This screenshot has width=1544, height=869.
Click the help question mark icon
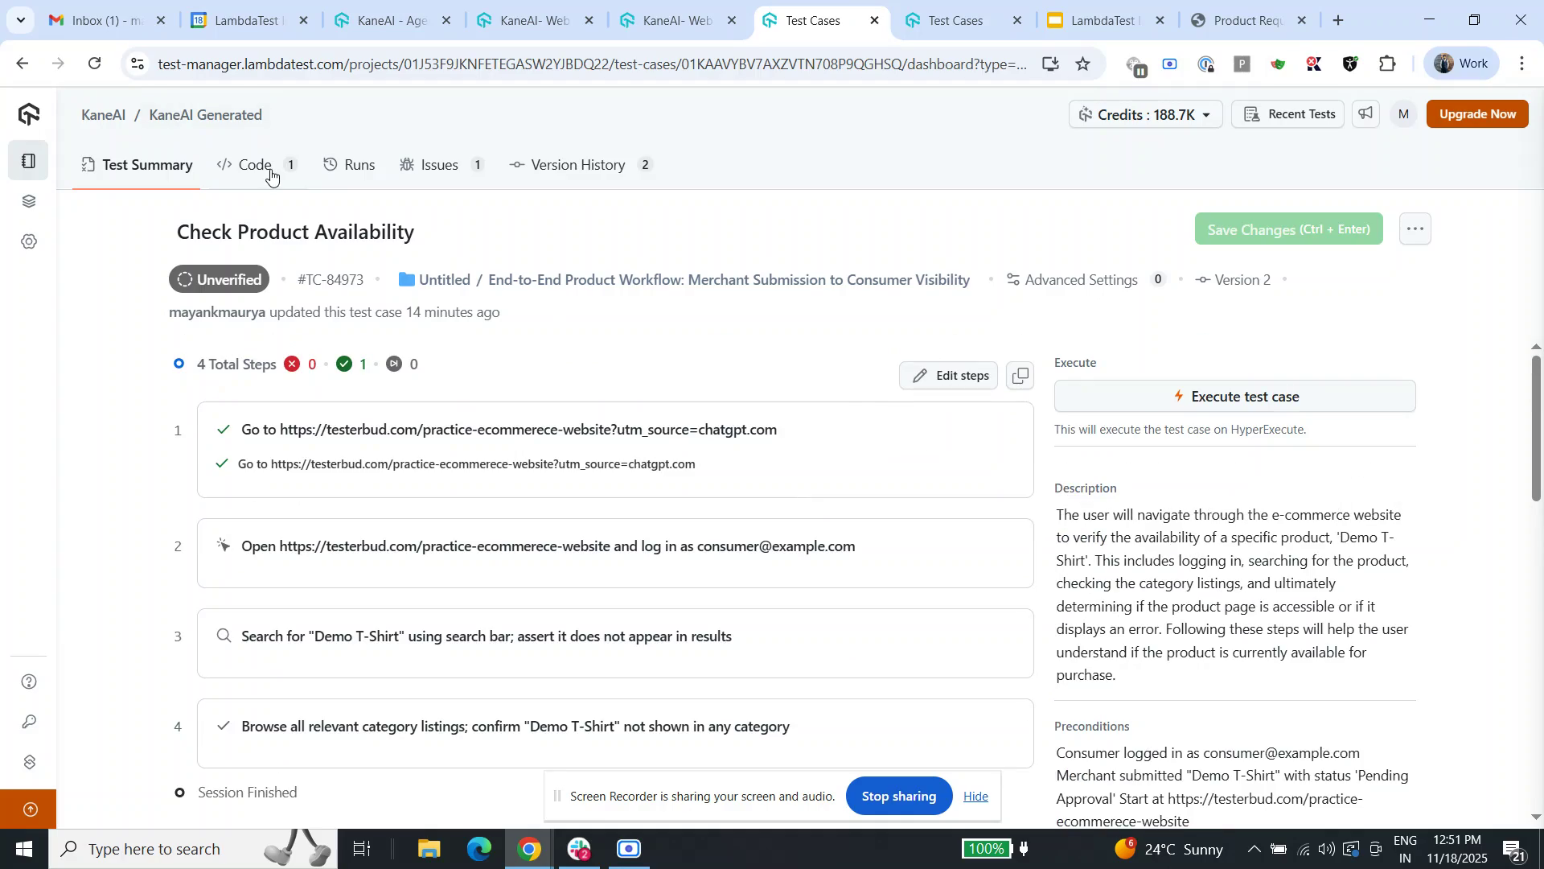29,681
